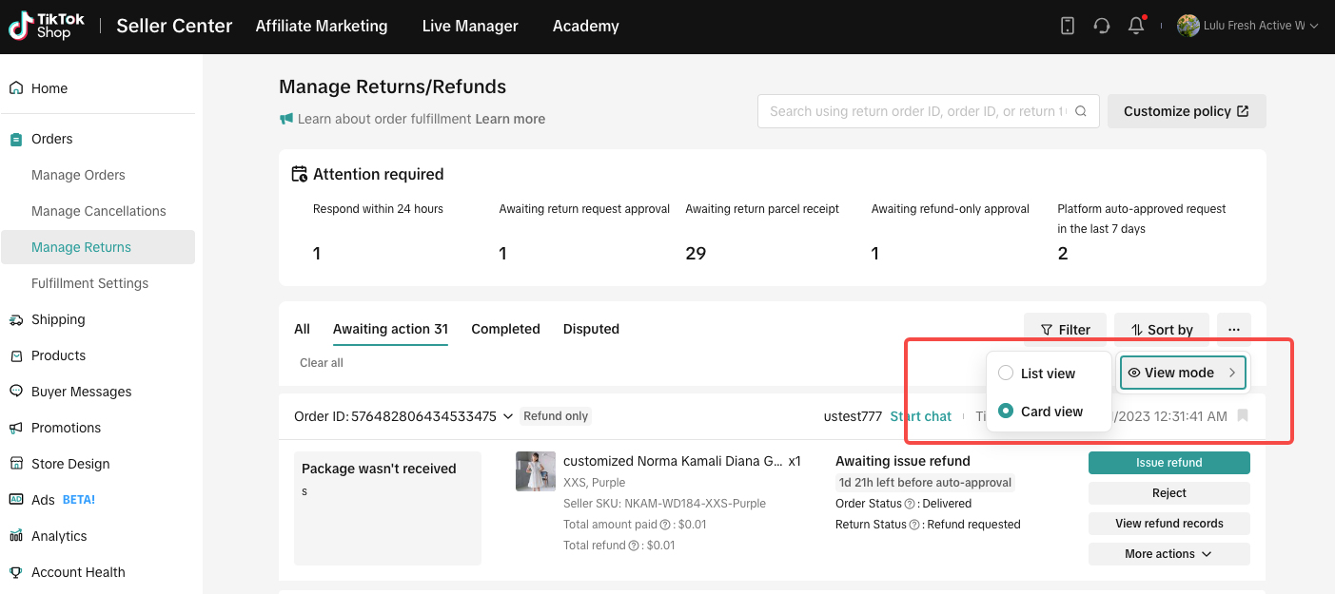Click the mobile phone icon in header
This screenshot has height=594, width=1335.
(1068, 27)
